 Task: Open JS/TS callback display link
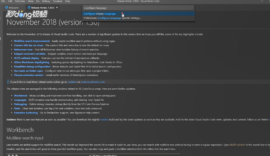click(x=27, y=58)
